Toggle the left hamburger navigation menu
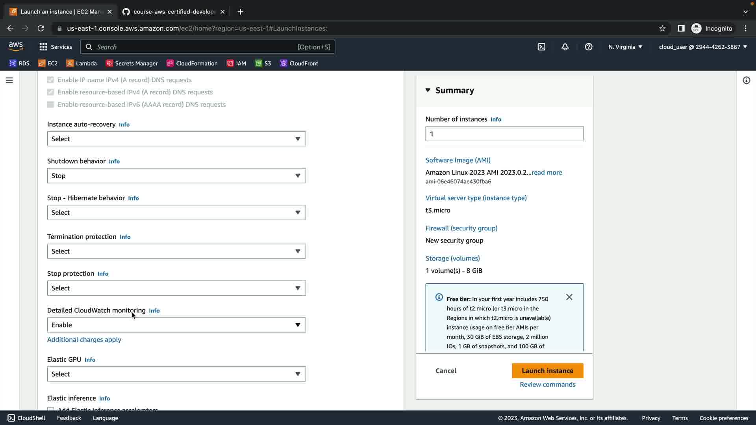The image size is (756, 425). click(x=9, y=80)
